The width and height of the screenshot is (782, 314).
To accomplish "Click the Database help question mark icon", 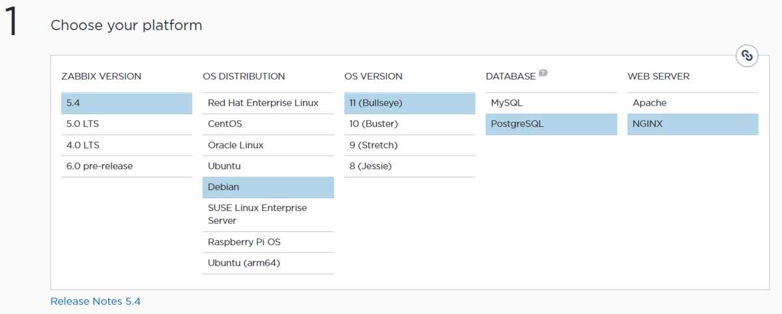I will [543, 74].
